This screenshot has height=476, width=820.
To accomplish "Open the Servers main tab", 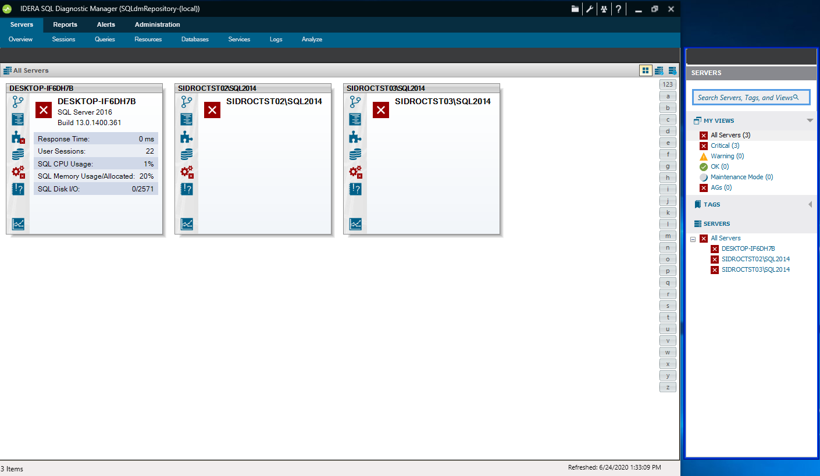I will (22, 24).
